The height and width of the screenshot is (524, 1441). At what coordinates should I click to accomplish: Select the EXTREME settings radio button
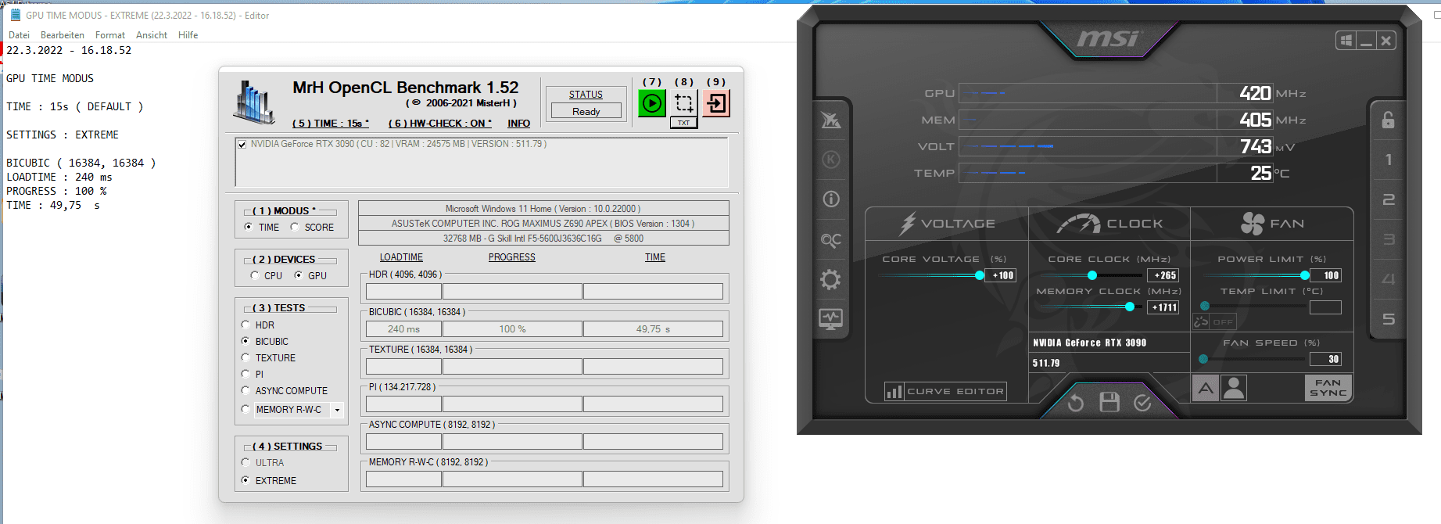tap(246, 481)
